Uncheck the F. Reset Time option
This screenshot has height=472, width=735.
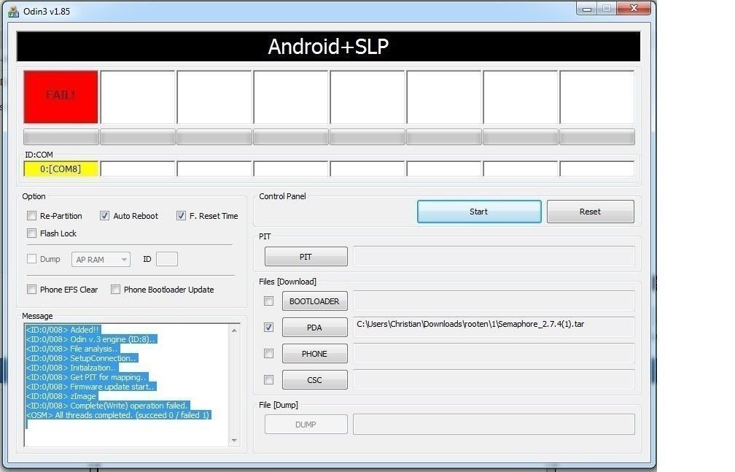181,216
